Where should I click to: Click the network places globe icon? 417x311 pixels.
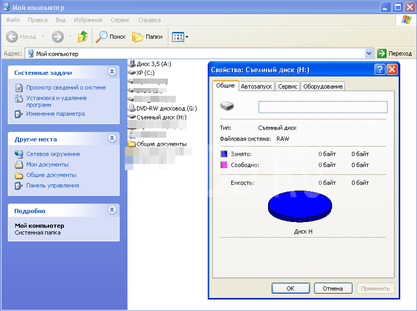[x=19, y=154]
